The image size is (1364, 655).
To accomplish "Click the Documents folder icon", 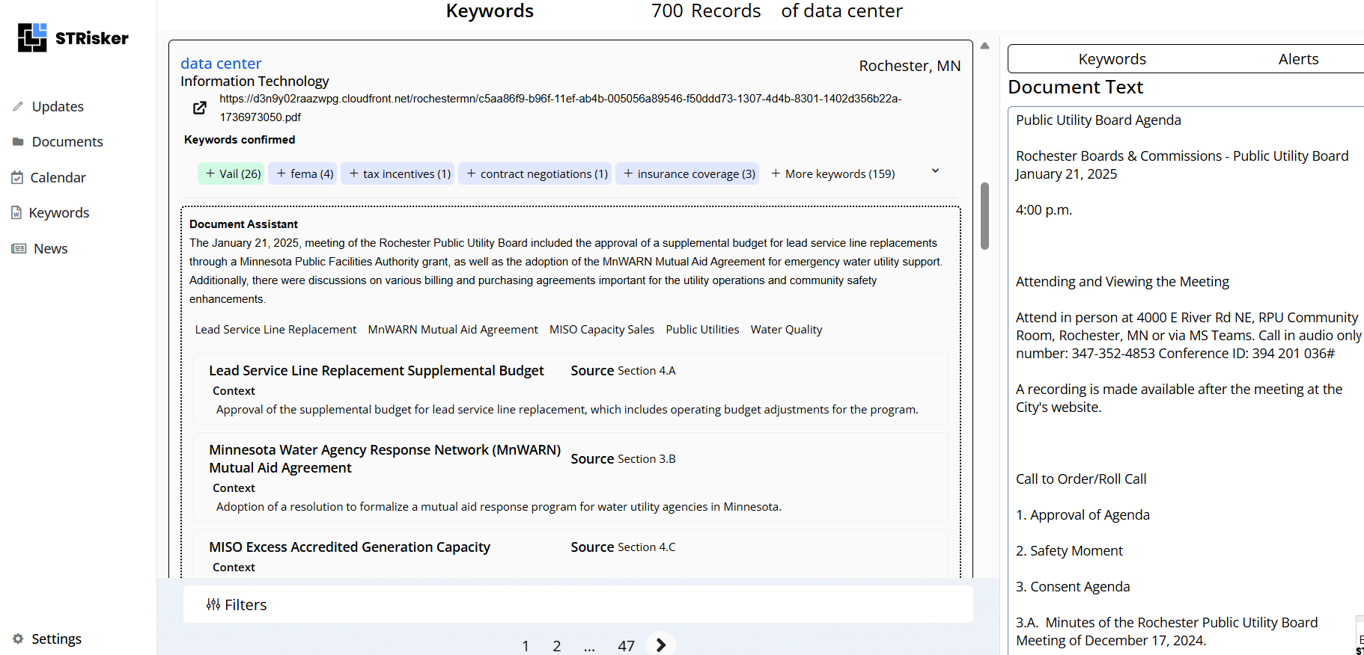I will tap(18, 141).
